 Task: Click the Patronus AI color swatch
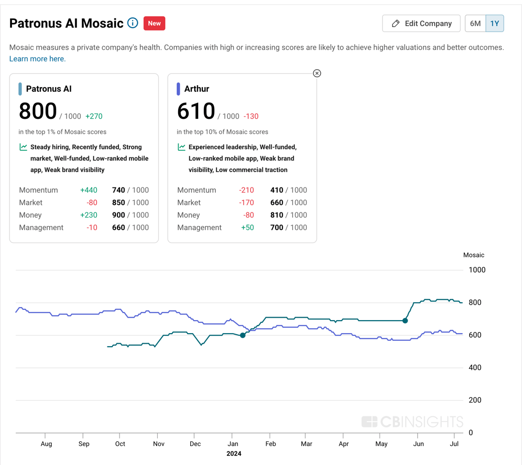(x=20, y=89)
